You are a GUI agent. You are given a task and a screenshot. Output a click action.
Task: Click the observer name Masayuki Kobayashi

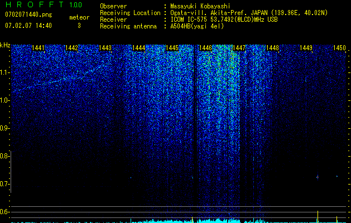(200, 6)
